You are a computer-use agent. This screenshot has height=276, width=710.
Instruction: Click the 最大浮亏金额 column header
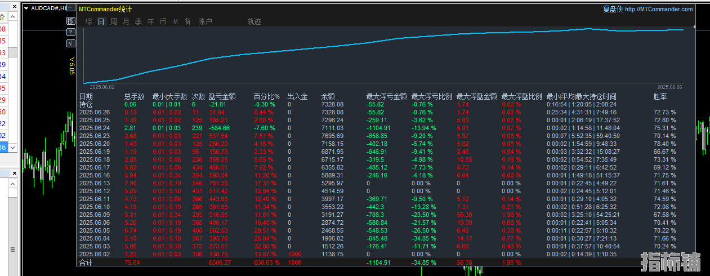(386, 96)
